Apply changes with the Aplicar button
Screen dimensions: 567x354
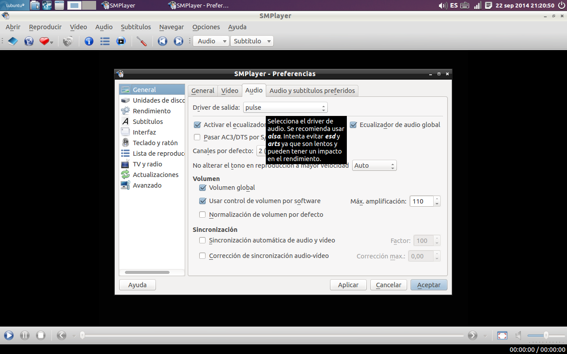click(x=348, y=285)
